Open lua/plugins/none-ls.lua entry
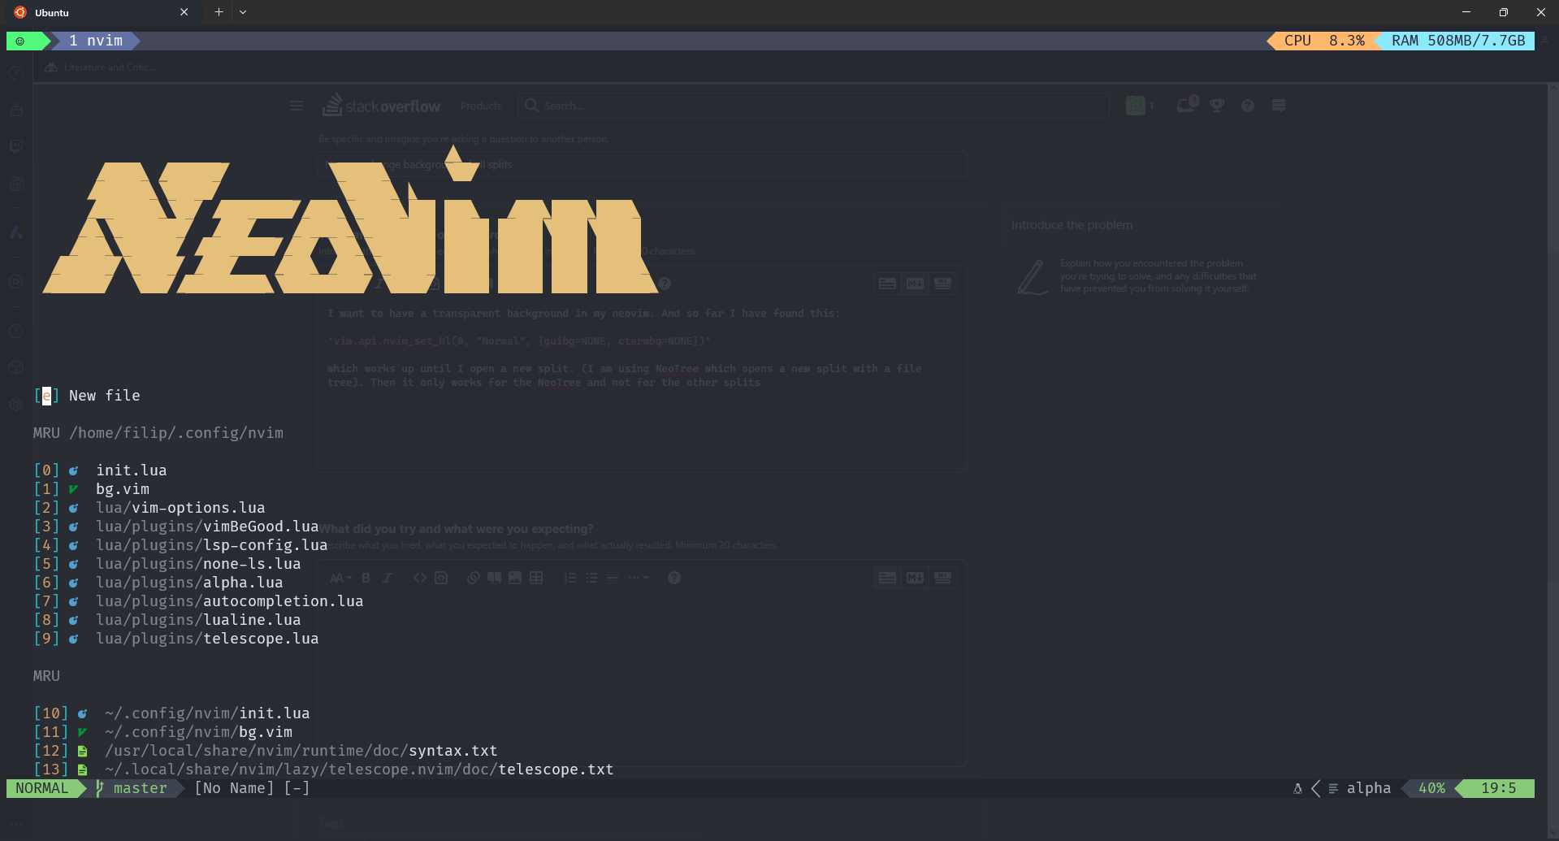 click(167, 564)
